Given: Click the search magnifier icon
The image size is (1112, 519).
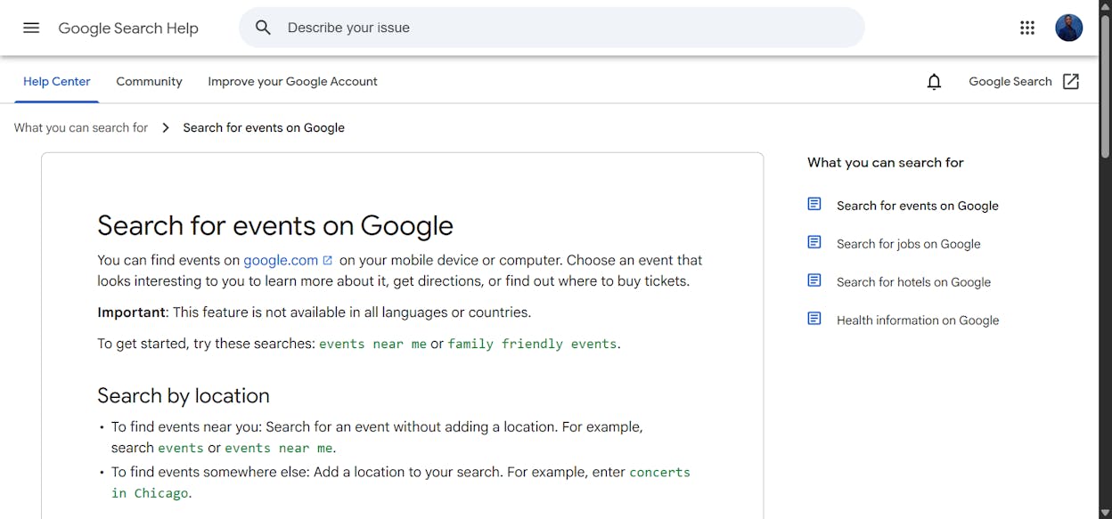Looking at the screenshot, I should [x=263, y=28].
